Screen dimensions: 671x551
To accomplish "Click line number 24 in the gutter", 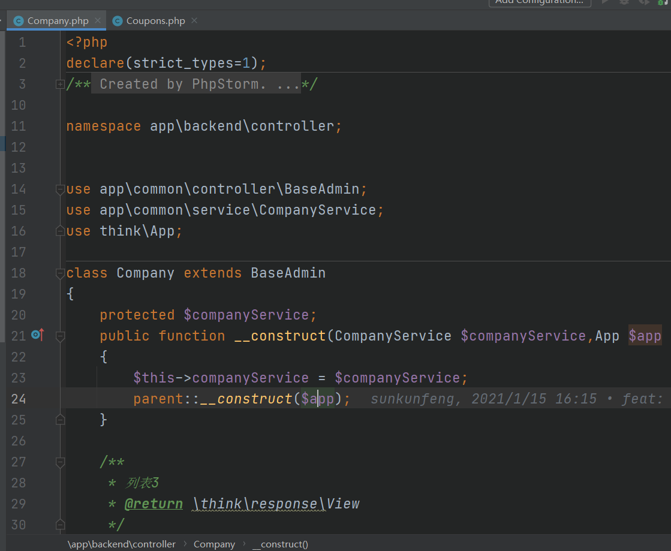I will coord(19,399).
